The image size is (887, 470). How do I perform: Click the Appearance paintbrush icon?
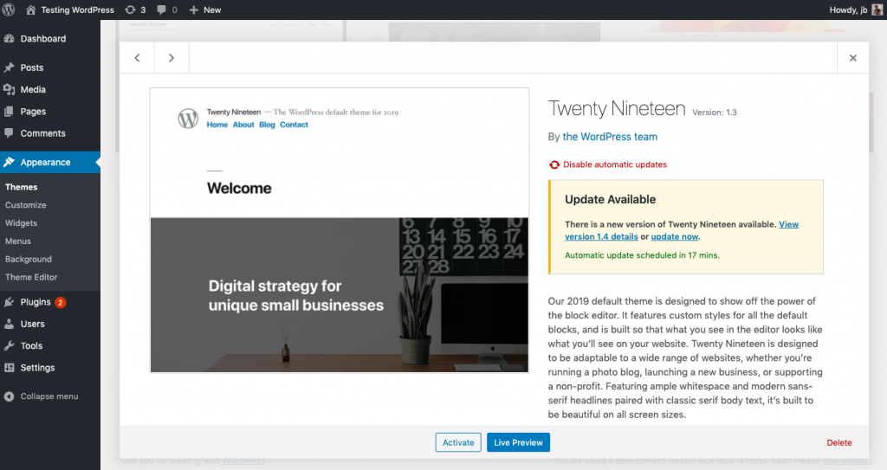9,163
